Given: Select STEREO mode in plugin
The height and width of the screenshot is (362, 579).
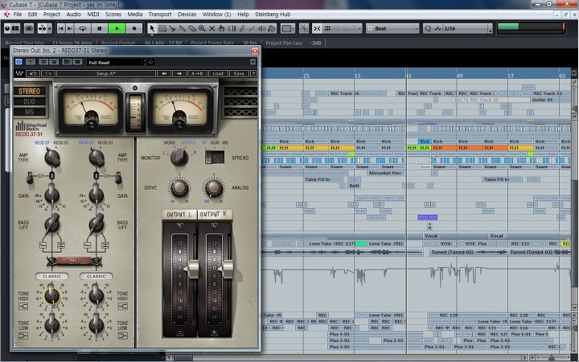Looking at the screenshot, I should tap(30, 91).
